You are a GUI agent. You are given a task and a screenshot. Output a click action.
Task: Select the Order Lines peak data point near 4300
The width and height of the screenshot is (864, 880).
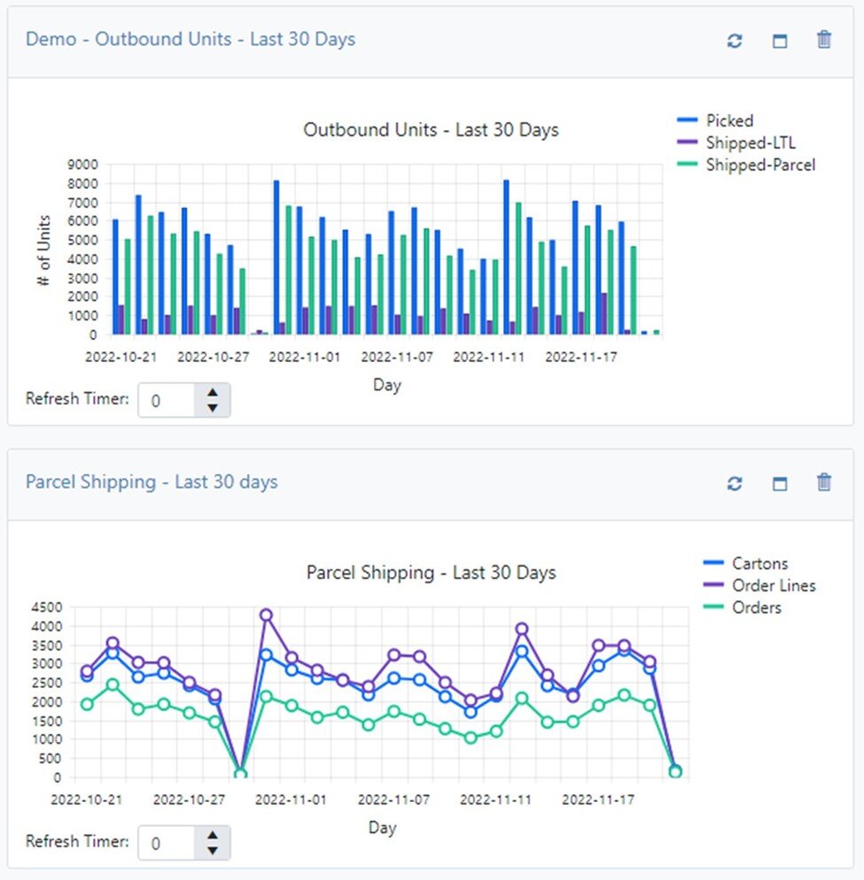pyautogui.click(x=266, y=615)
